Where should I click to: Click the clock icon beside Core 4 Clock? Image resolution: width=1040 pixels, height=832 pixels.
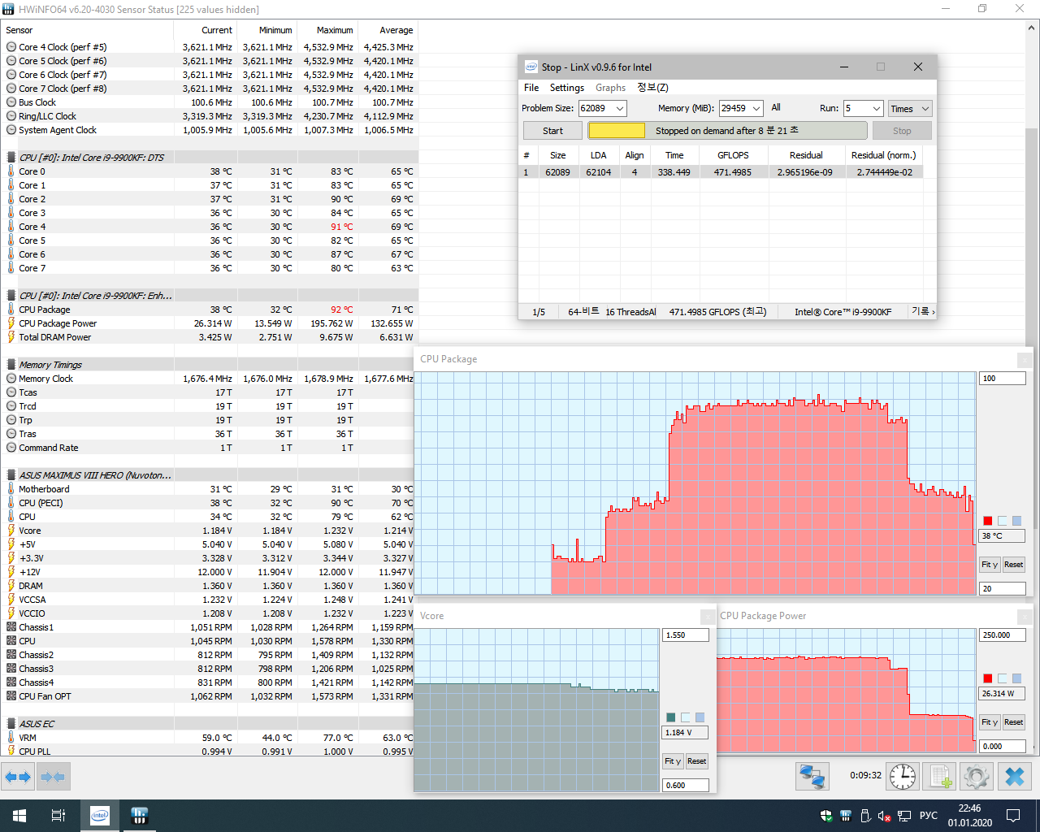[11, 47]
